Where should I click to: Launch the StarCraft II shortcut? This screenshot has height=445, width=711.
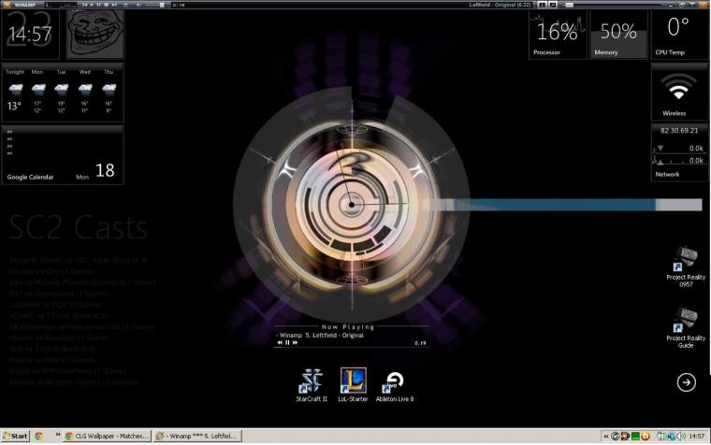click(311, 386)
